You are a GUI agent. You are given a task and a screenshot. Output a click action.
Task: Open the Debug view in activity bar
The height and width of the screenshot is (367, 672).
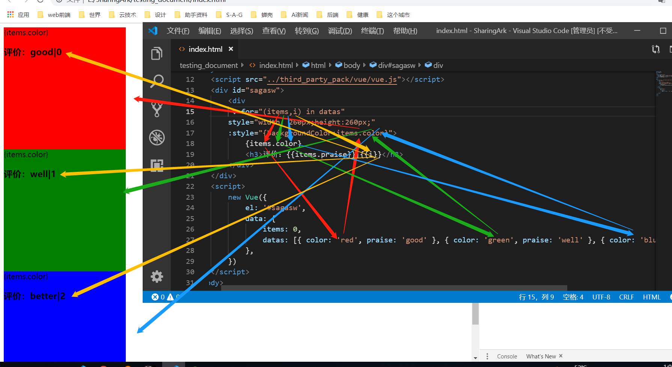157,137
